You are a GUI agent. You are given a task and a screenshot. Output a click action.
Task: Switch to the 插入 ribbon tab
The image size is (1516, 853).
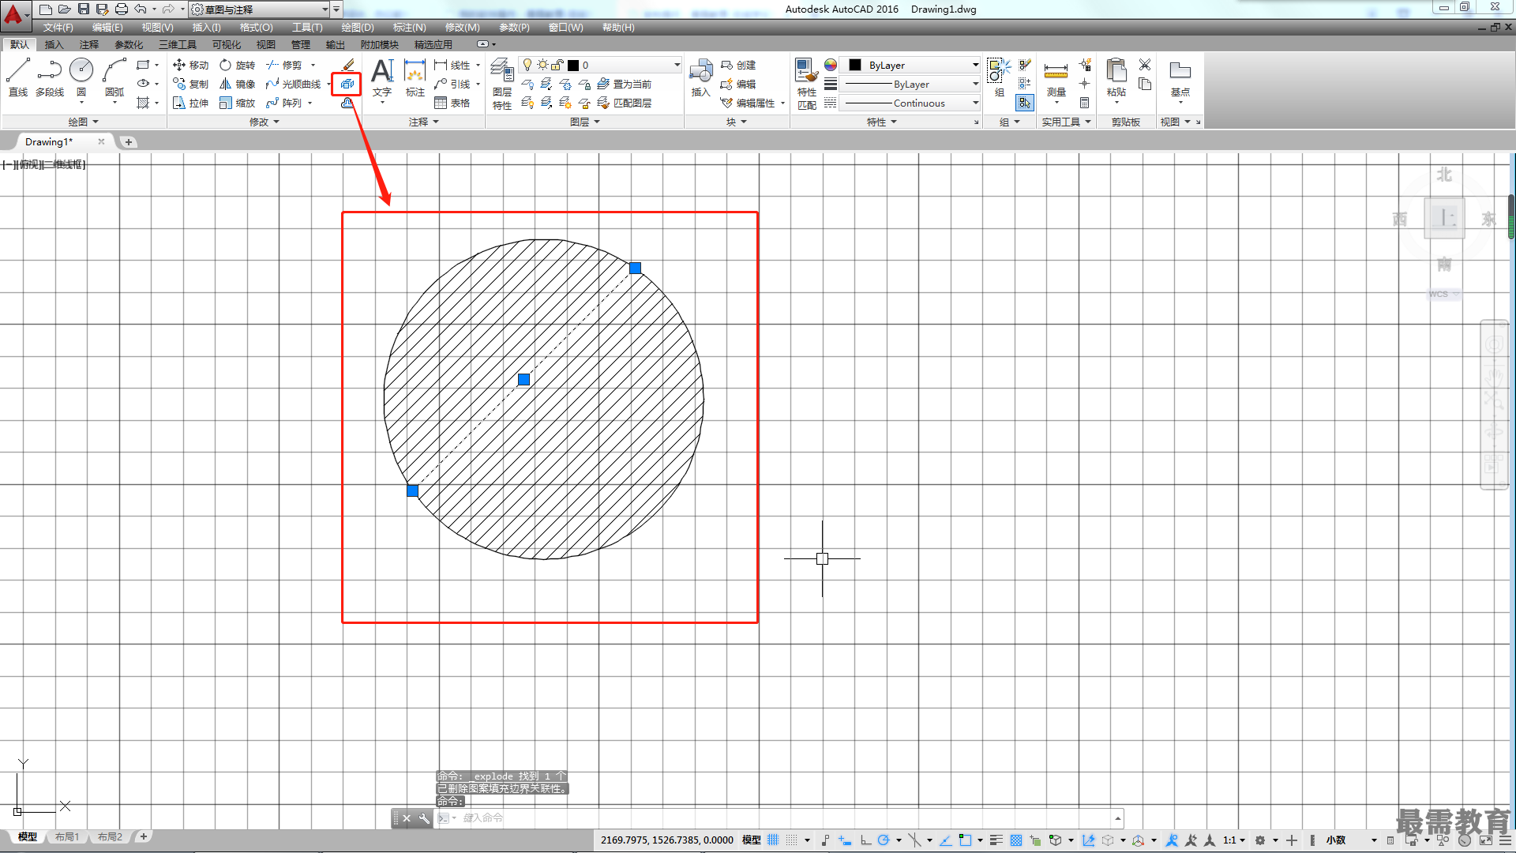click(x=54, y=44)
